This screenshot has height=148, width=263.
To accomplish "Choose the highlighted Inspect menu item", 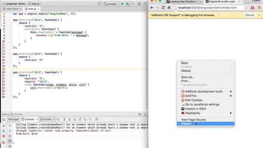I will click(205, 124).
